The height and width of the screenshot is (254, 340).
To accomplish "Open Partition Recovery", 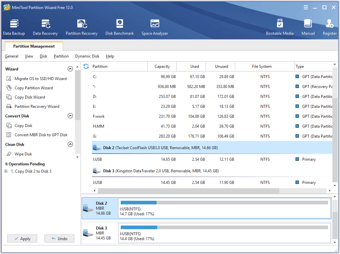I will tap(82, 27).
